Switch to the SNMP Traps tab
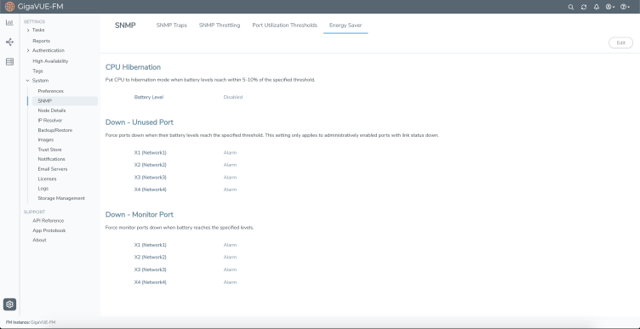The height and width of the screenshot is (329, 640). tap(171, 26)
